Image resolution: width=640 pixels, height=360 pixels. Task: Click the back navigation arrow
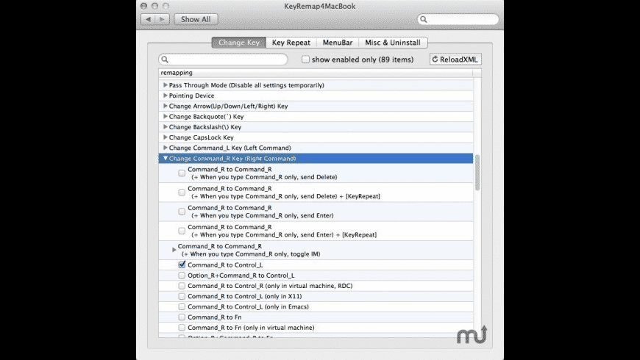click(x=147, y=19)
